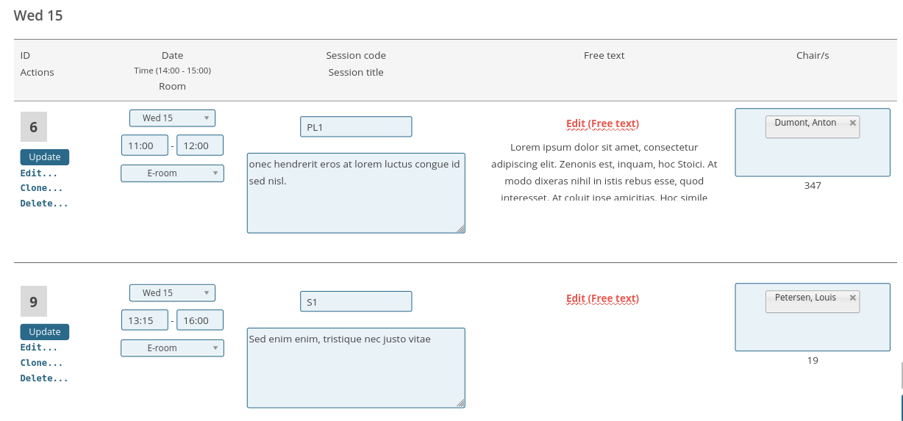The height and width of the screenshot is (421, 903).
Task: Open date dropdown for session 9
Action: (172, 293)
